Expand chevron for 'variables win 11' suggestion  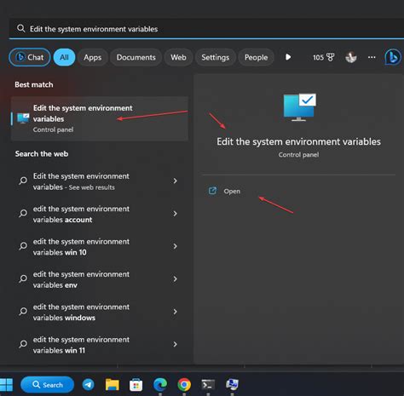pos(176,344)
